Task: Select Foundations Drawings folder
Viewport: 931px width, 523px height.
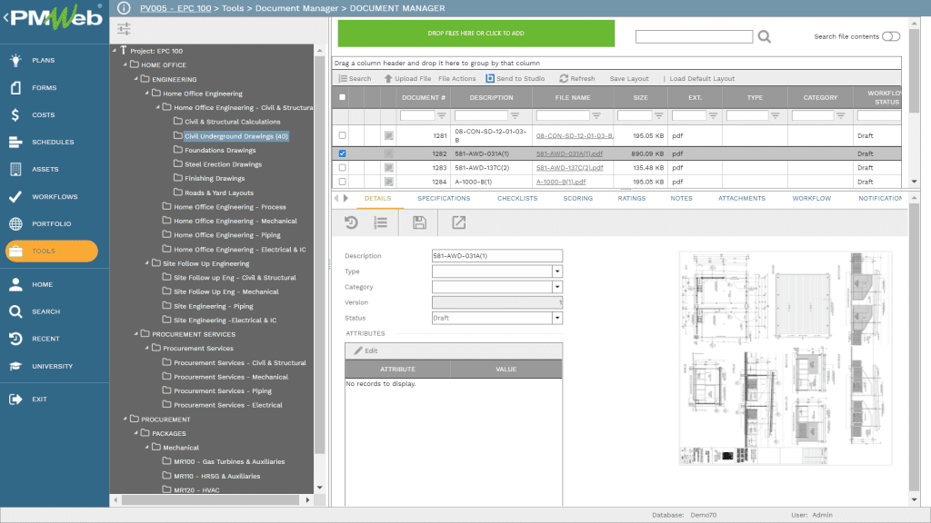Action: point(220,150)
